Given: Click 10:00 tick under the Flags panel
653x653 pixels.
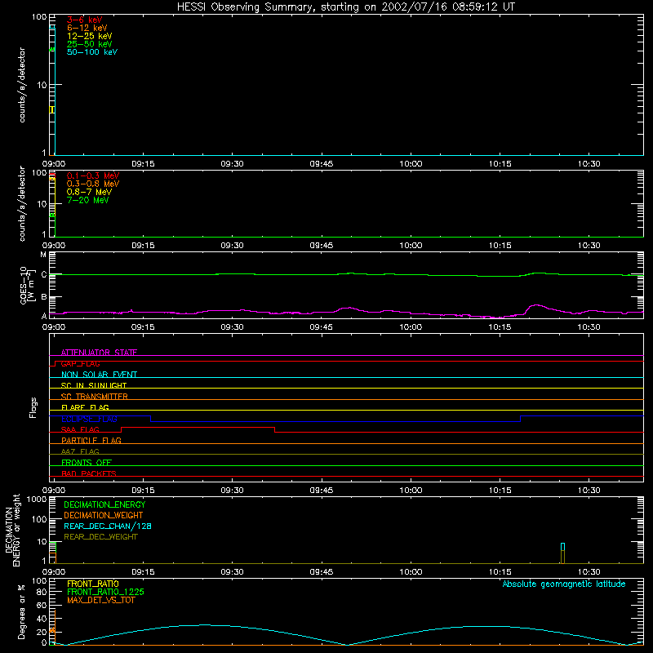Looking at the screenshot, I should pos(411,491).
